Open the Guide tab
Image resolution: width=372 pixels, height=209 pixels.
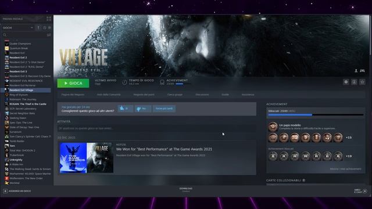[225, 95]
